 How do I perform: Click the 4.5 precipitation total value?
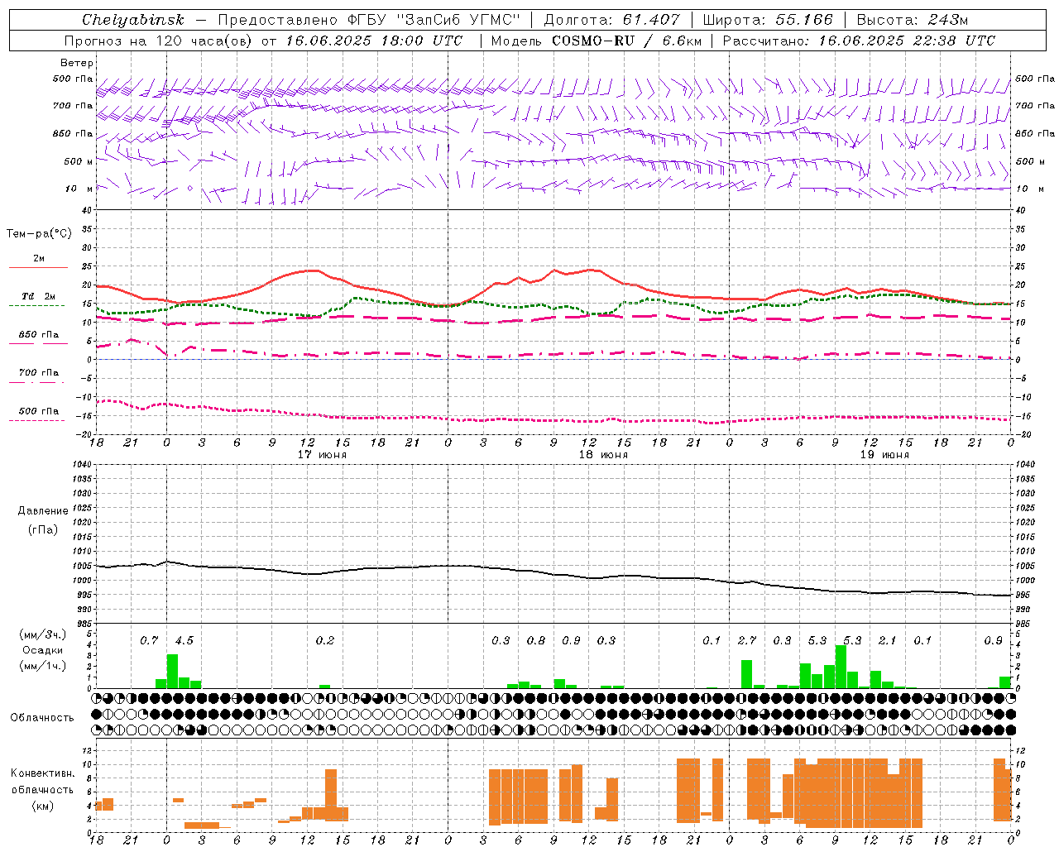pyautogui.click(x=184, y=640)
